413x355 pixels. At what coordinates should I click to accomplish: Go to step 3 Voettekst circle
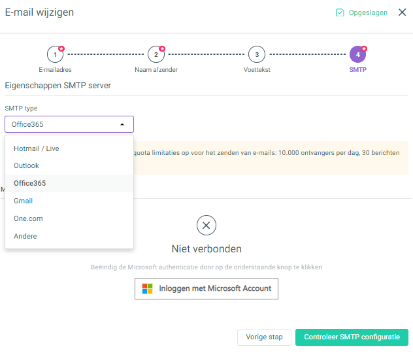257,54
